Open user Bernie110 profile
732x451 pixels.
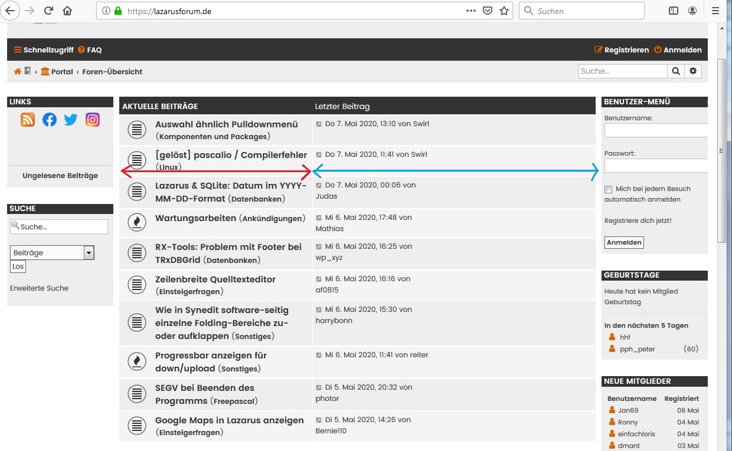click(331, 431)
